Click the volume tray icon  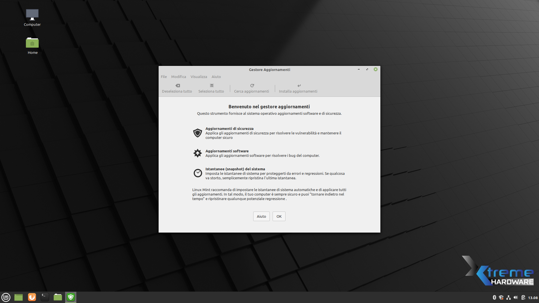click(516, 298)
